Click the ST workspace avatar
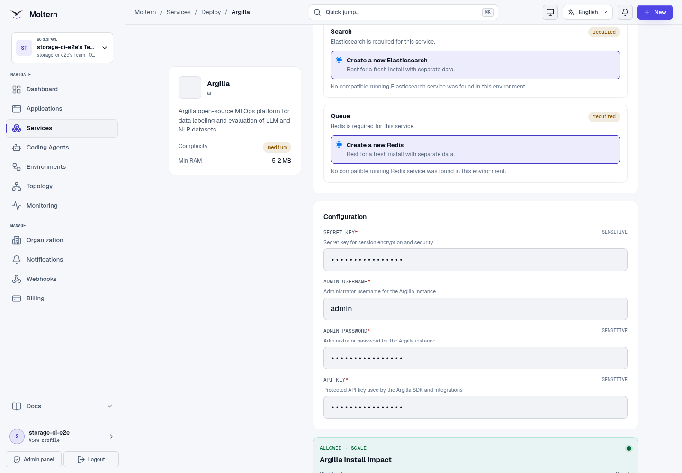Image resolution: width=682 pixels, height=473 pixels. (24, 48)
